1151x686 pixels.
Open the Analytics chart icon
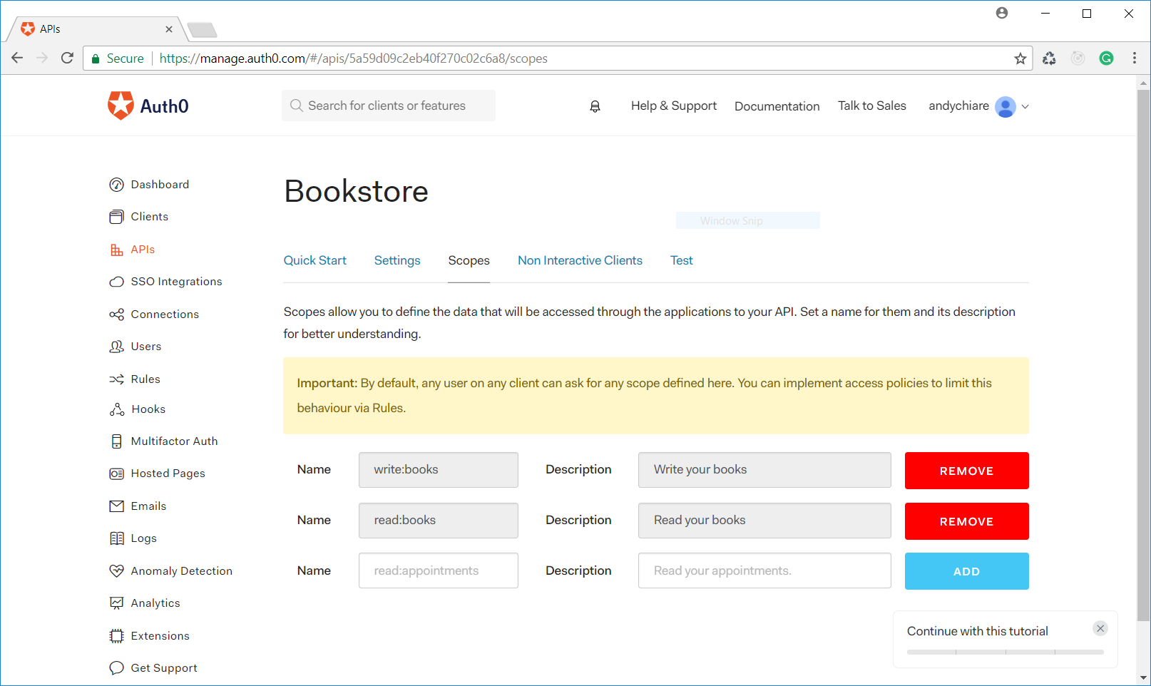click(116, 603)
